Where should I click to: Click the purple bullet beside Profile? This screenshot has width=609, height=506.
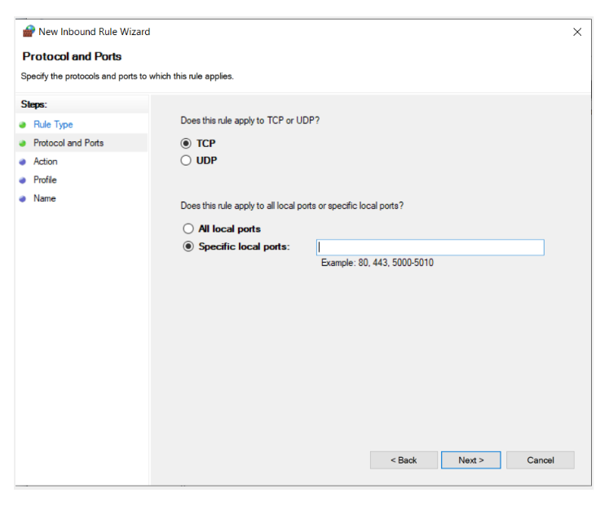[23, 180]
